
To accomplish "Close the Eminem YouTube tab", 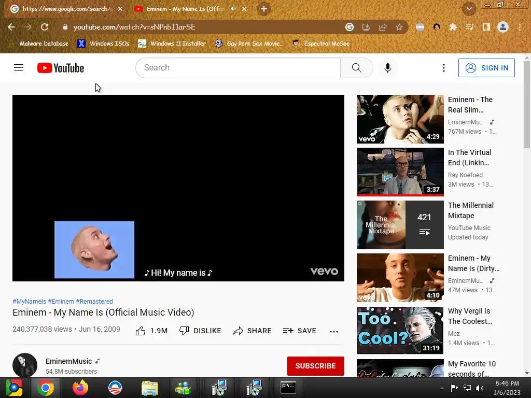I will click(x=244, y=9).
